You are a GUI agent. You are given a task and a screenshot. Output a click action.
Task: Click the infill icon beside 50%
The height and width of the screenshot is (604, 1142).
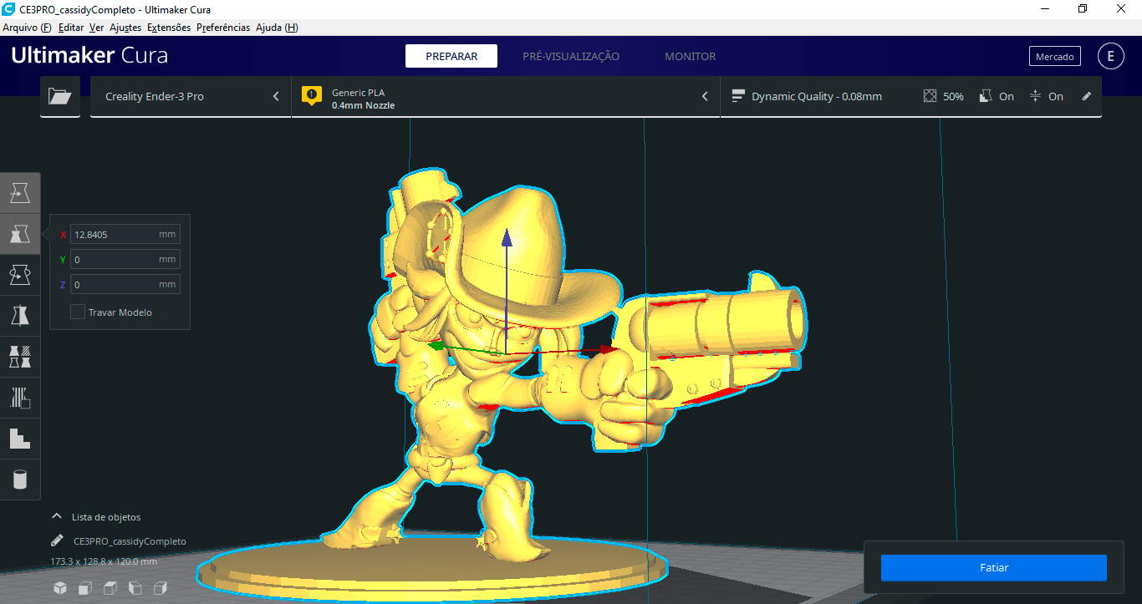click(930, 96)
